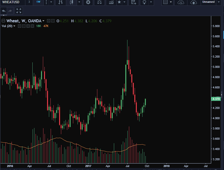Expand the Wheat, W, OANDA dropdown arrow
The height and width of the screenshot is (170, 224).
tap(43, 21)
